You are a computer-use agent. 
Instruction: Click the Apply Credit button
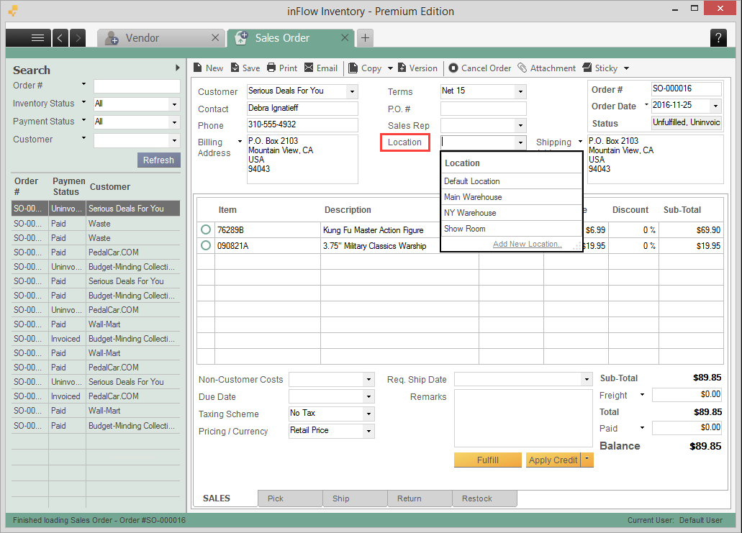[x=553, y=460]
